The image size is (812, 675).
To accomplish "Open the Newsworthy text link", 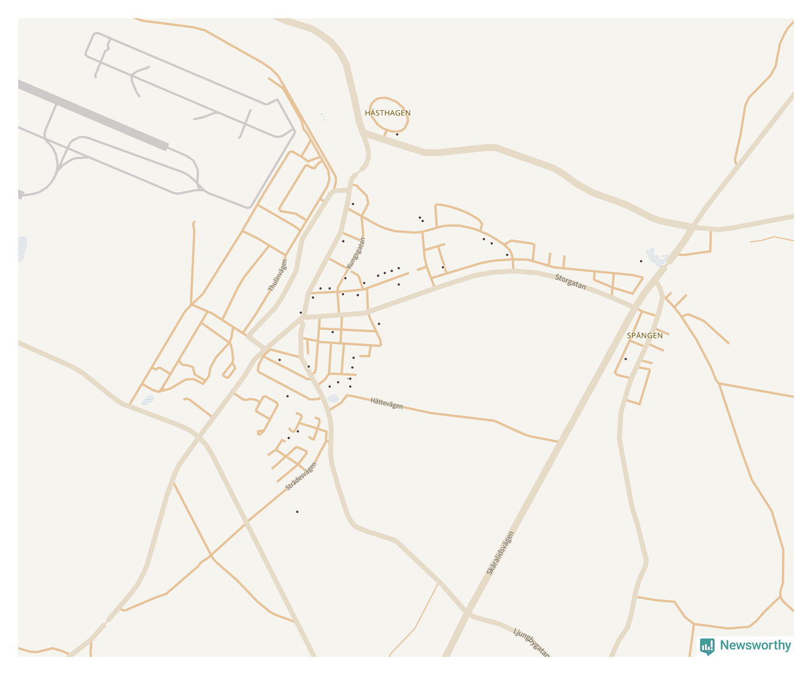I will point(755,645).
